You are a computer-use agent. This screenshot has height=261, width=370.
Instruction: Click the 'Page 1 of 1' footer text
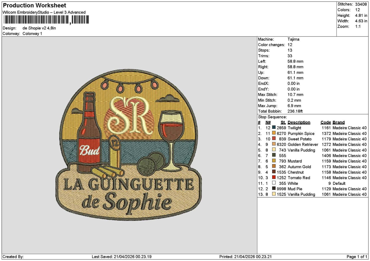coord(357,257)
